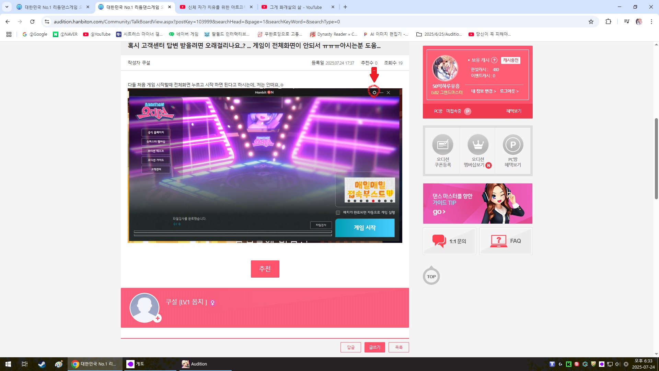Click the 글쓰기 write button

click(374, 347)
